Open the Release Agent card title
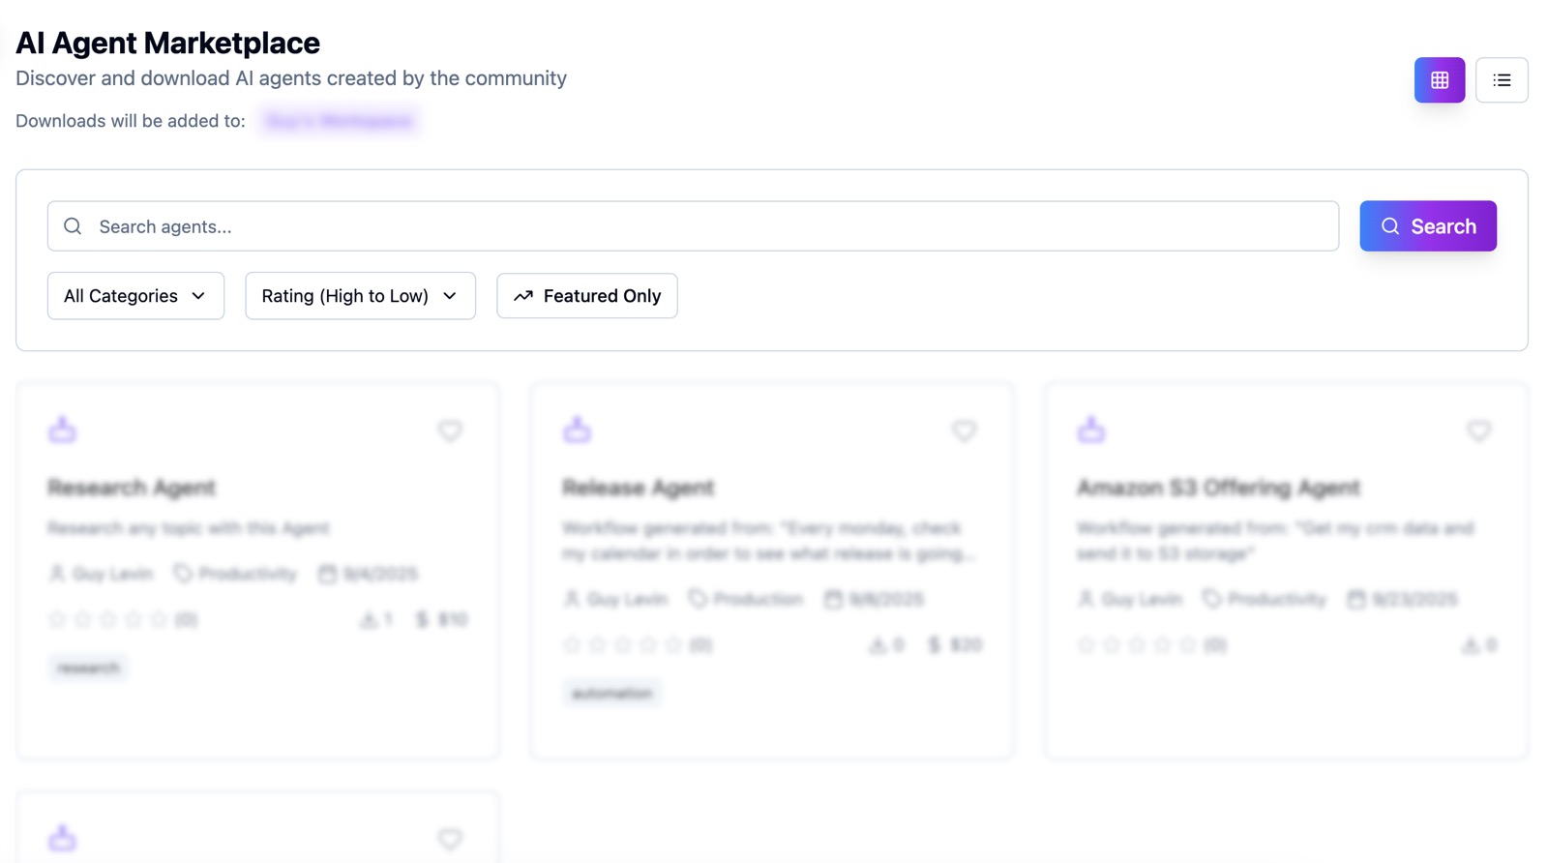This screenshot has height=863, width=1548. coord(638,488)
